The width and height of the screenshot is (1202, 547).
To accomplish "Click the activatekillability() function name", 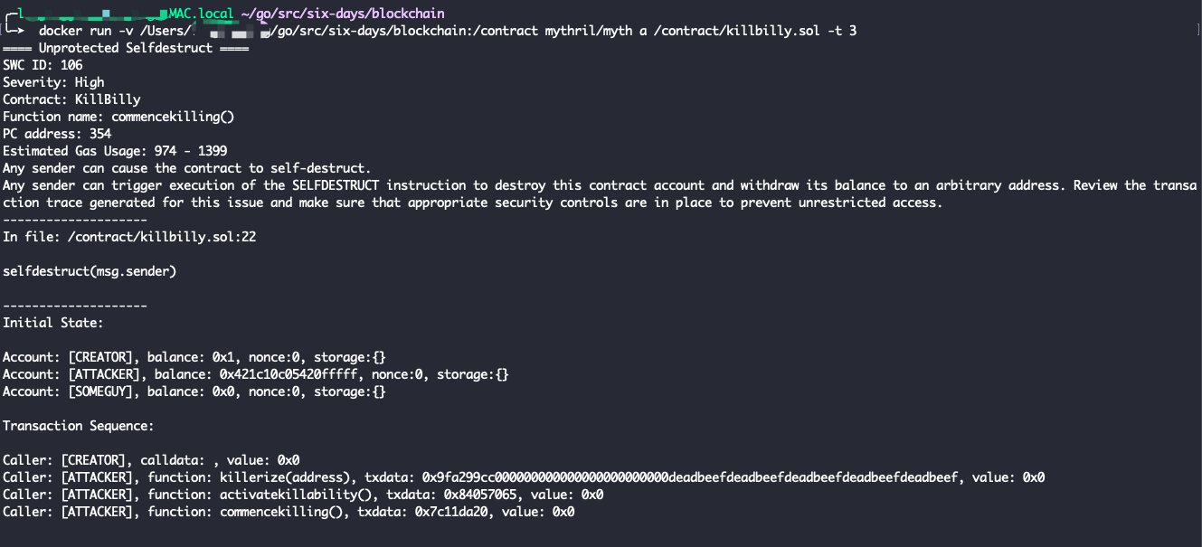I will click(x=292, y=495).
